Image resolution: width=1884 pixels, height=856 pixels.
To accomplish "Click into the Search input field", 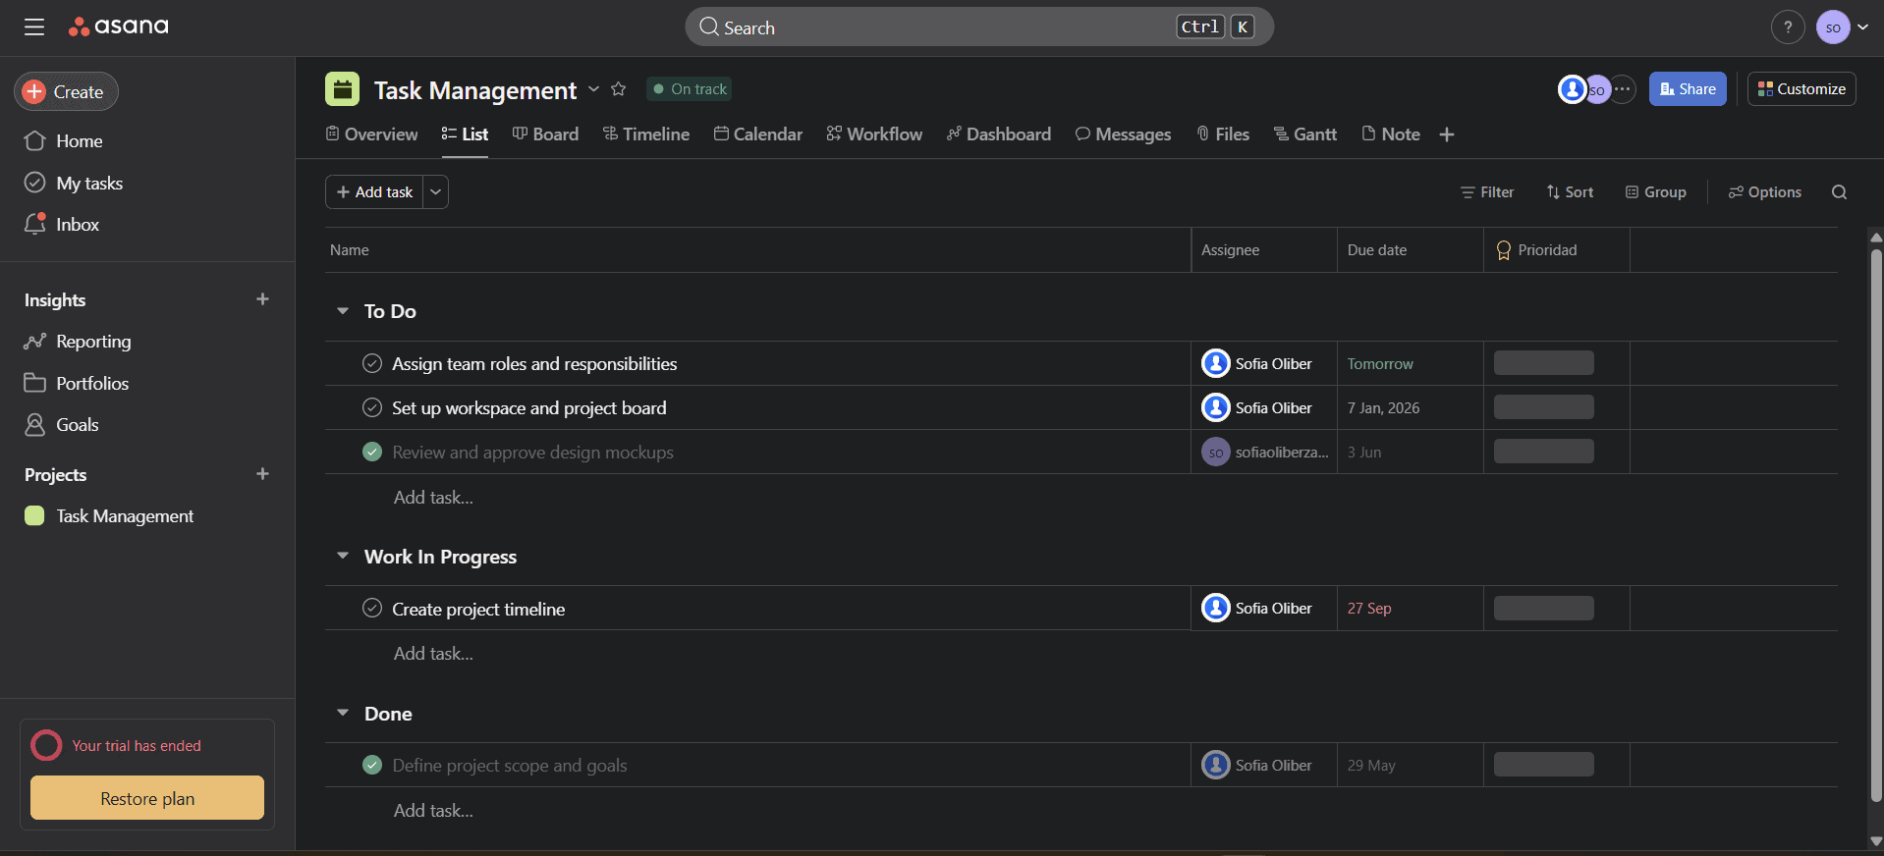I will (x=943, y=27).
